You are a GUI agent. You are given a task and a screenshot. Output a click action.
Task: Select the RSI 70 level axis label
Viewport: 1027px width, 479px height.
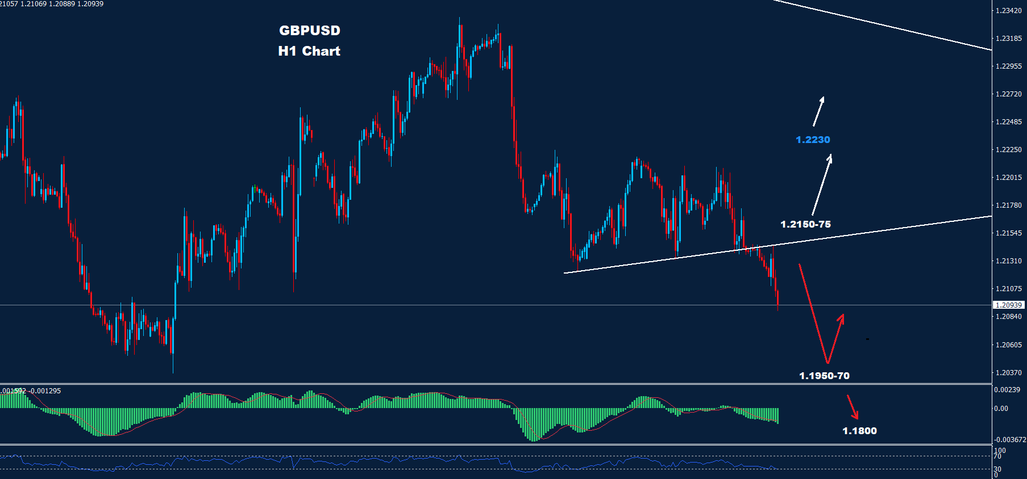997,456
